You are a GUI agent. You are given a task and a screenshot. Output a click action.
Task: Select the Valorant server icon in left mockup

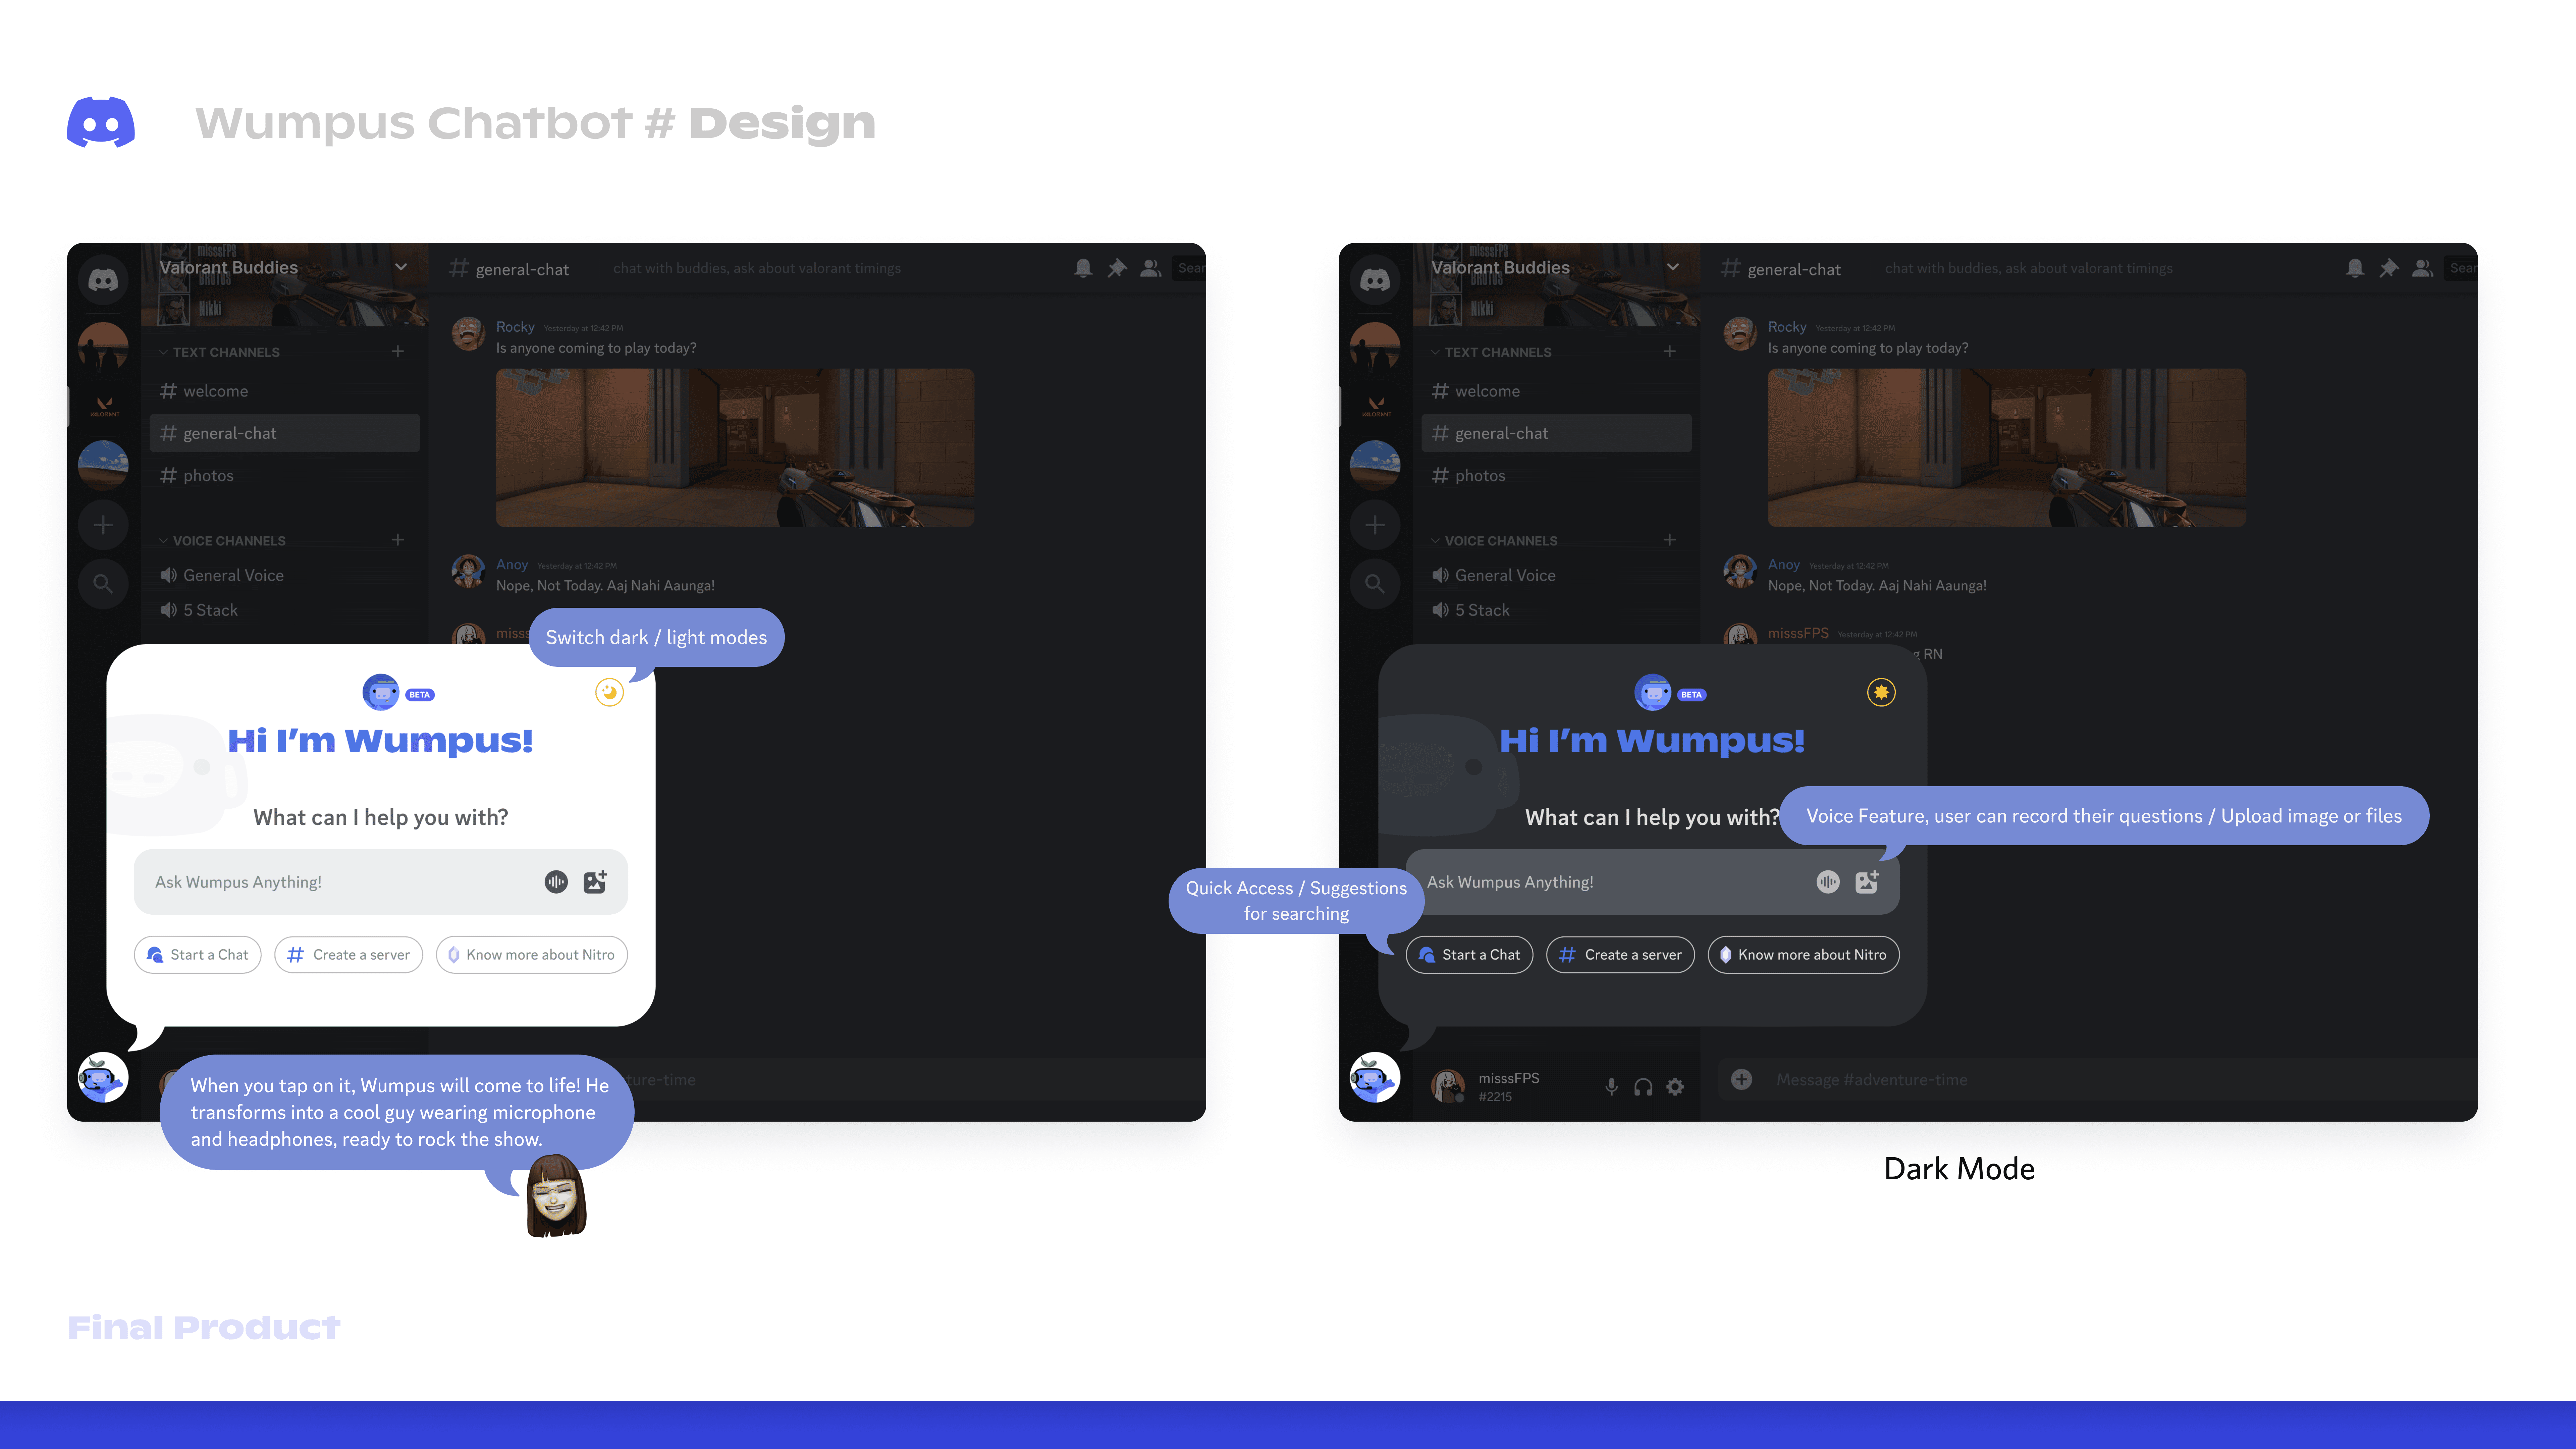pyautogui.click(x=103, y=406)
